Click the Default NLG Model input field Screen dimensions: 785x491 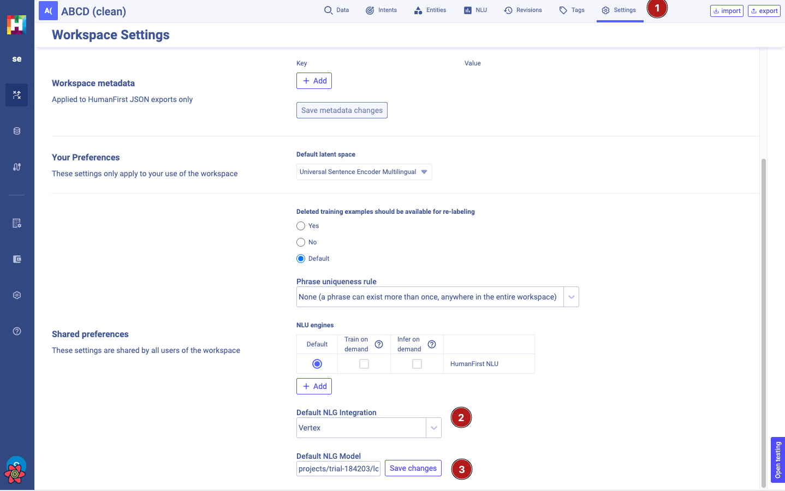pos(338,469)
